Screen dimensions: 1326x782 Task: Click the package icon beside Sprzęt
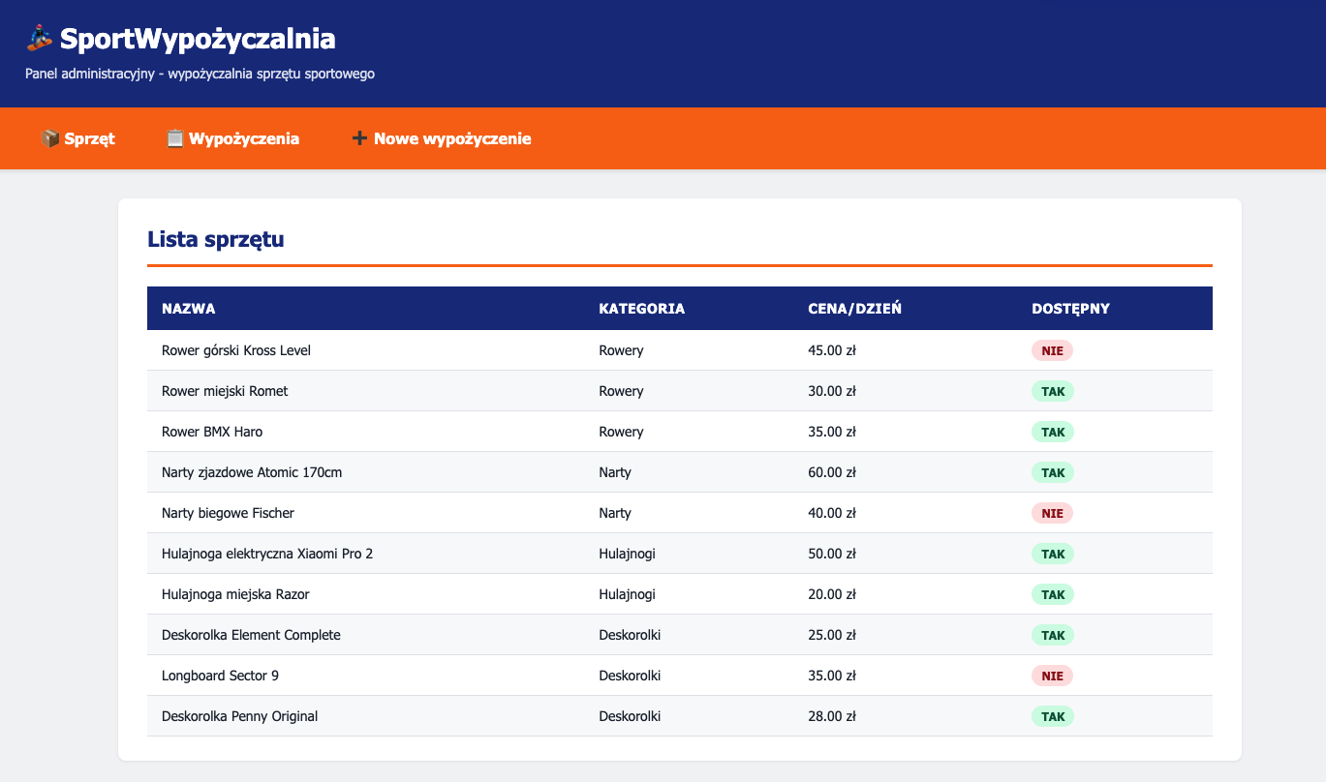point(50,138)
